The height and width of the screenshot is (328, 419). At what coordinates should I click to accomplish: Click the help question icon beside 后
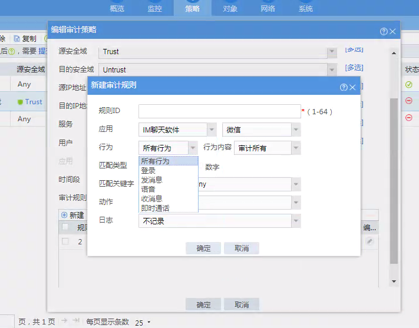[x=11, y=51]
